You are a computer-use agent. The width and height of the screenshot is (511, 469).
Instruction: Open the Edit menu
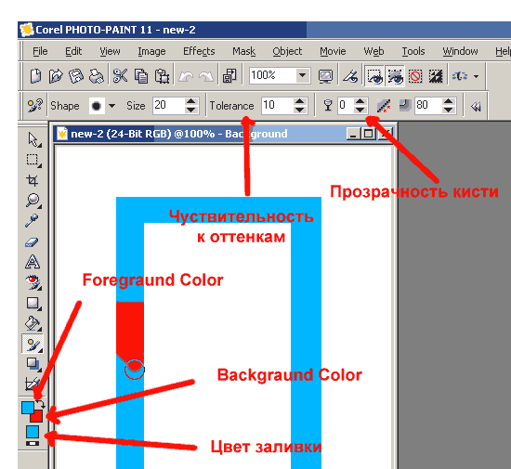click(73, 51)
